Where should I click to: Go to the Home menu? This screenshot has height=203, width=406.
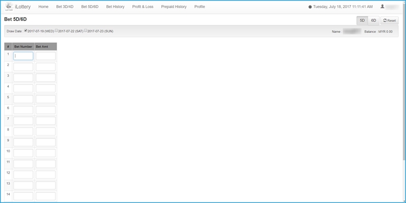[44, 7]
